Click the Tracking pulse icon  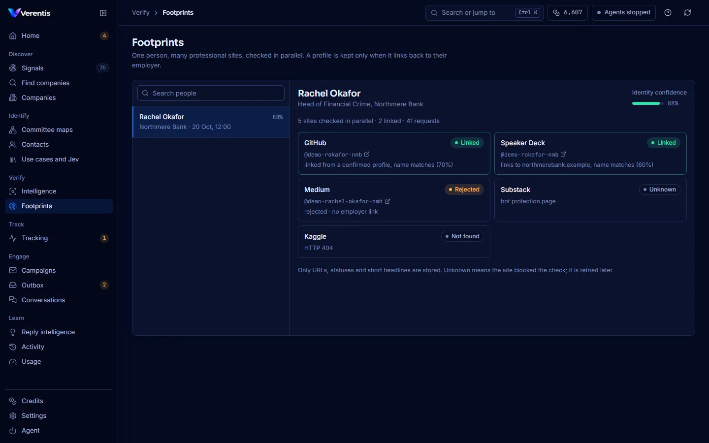click(13, 238)
